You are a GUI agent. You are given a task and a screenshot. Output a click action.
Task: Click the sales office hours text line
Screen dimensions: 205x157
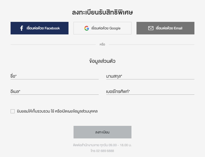(102, 145)
